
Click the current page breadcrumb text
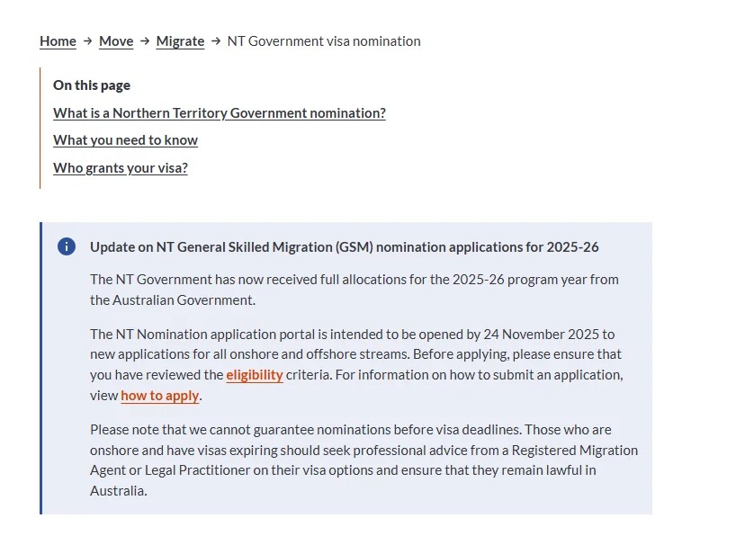[323, 41]
